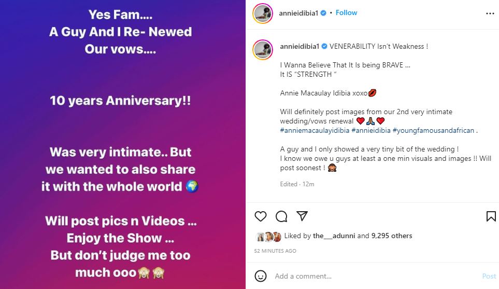View the_​_​_adunni's profile from likes
499x289 pixels.
coord(334,236)
